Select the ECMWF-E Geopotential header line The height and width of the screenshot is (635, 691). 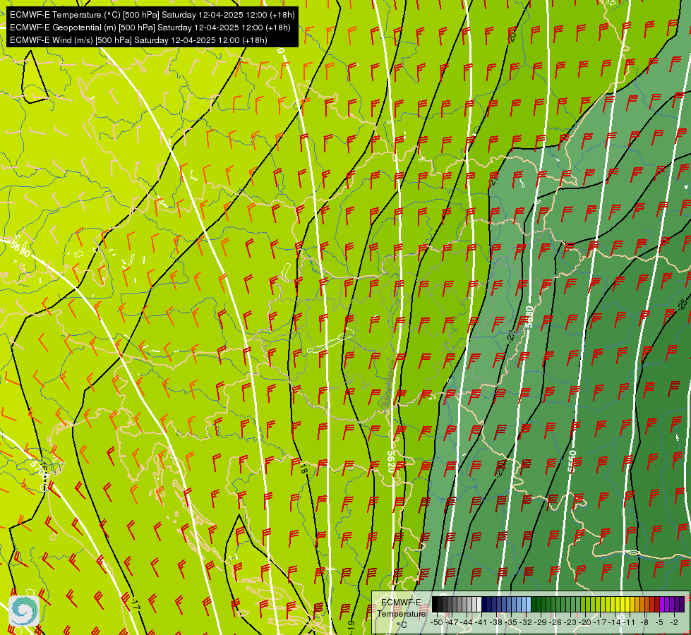[x=150, y=28]
